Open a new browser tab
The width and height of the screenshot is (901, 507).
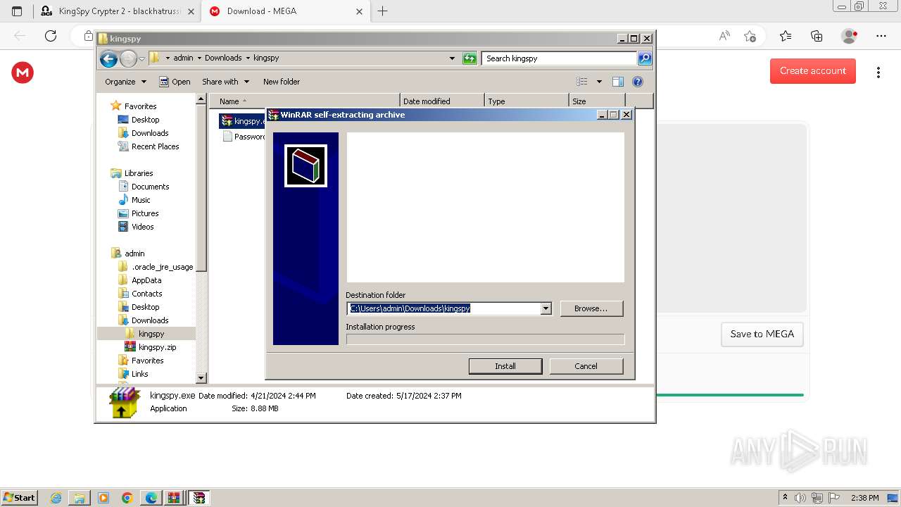click(383, 11)
